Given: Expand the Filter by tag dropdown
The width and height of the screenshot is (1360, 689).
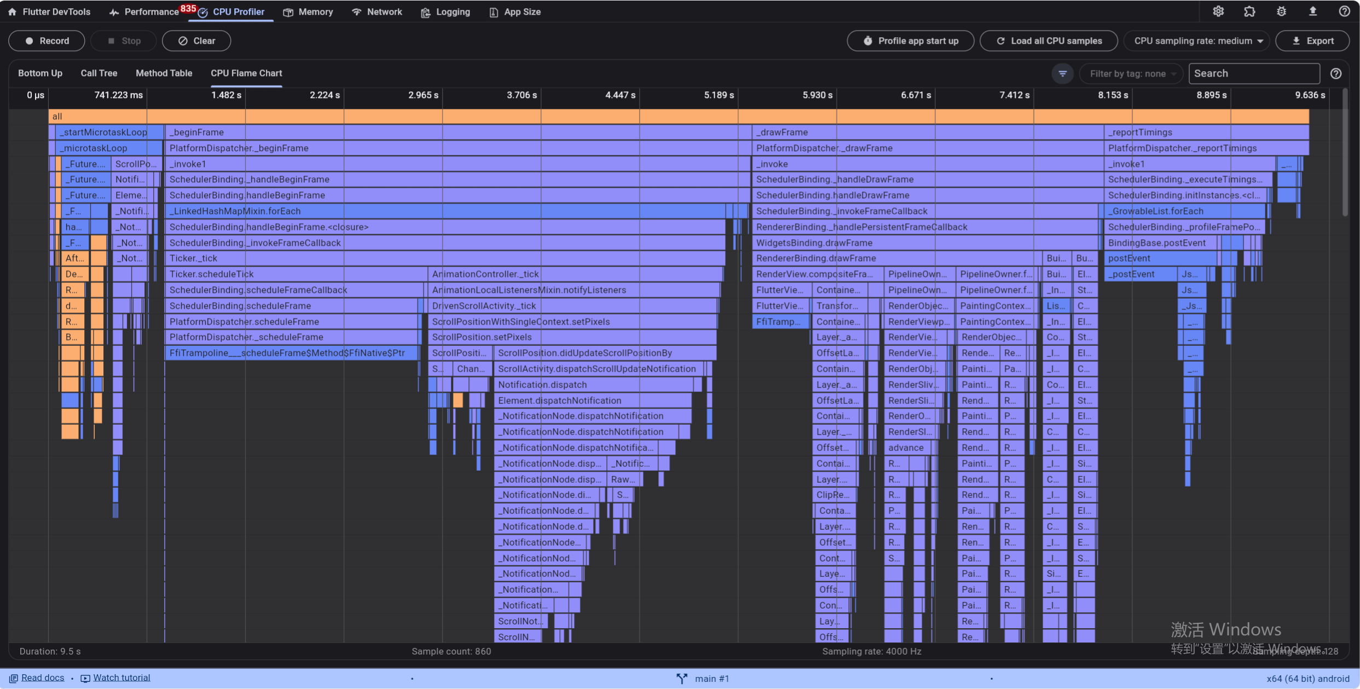Looking at the screenshot, I should pyautogui.click(x=1131, y=73).
